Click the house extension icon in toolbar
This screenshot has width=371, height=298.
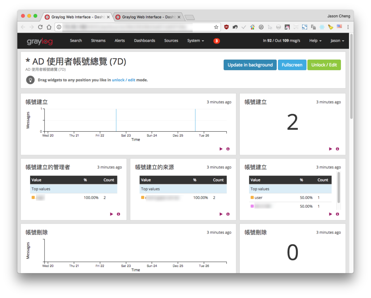[252, 27]
